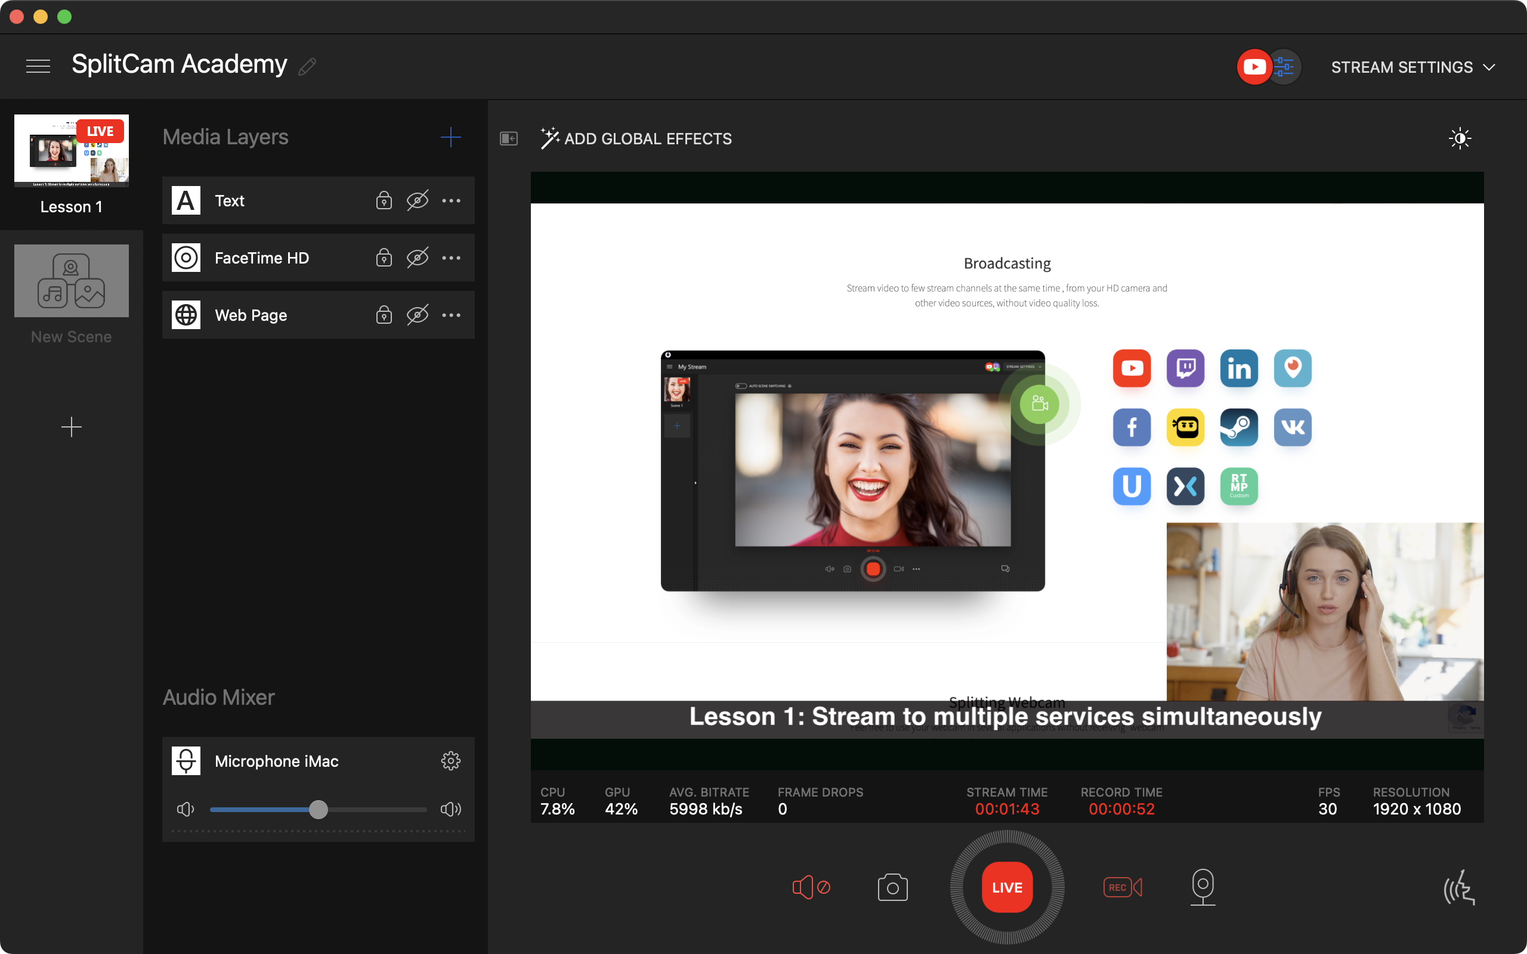Click the LIVE button to end streaming
The width and height of the screenshot is (1527, 954).
tap(1006, 887)
